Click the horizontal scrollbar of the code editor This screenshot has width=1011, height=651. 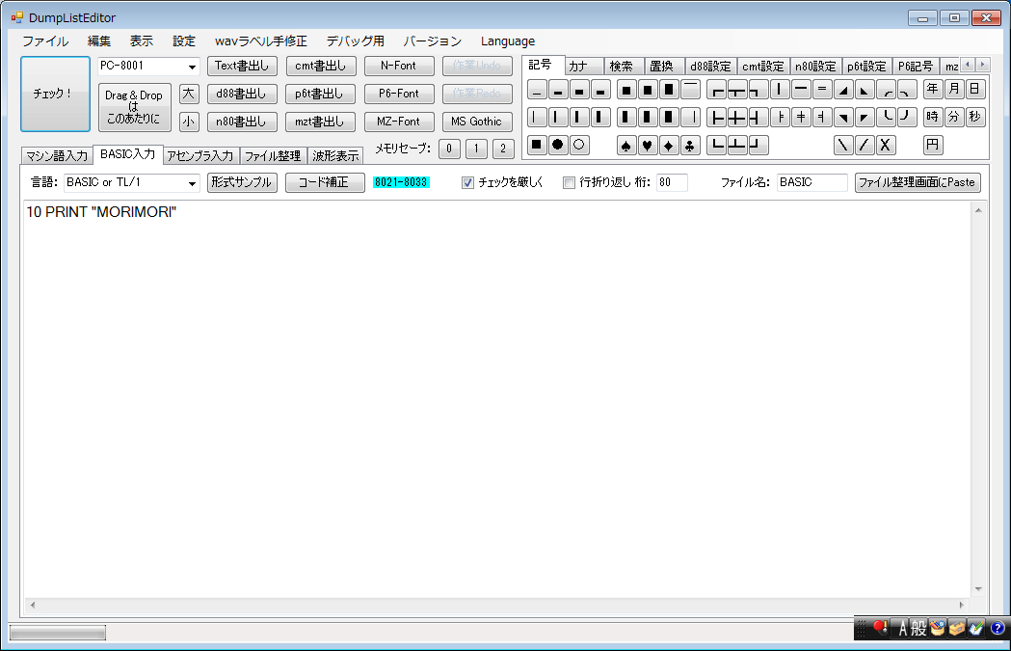pos(496,606)
